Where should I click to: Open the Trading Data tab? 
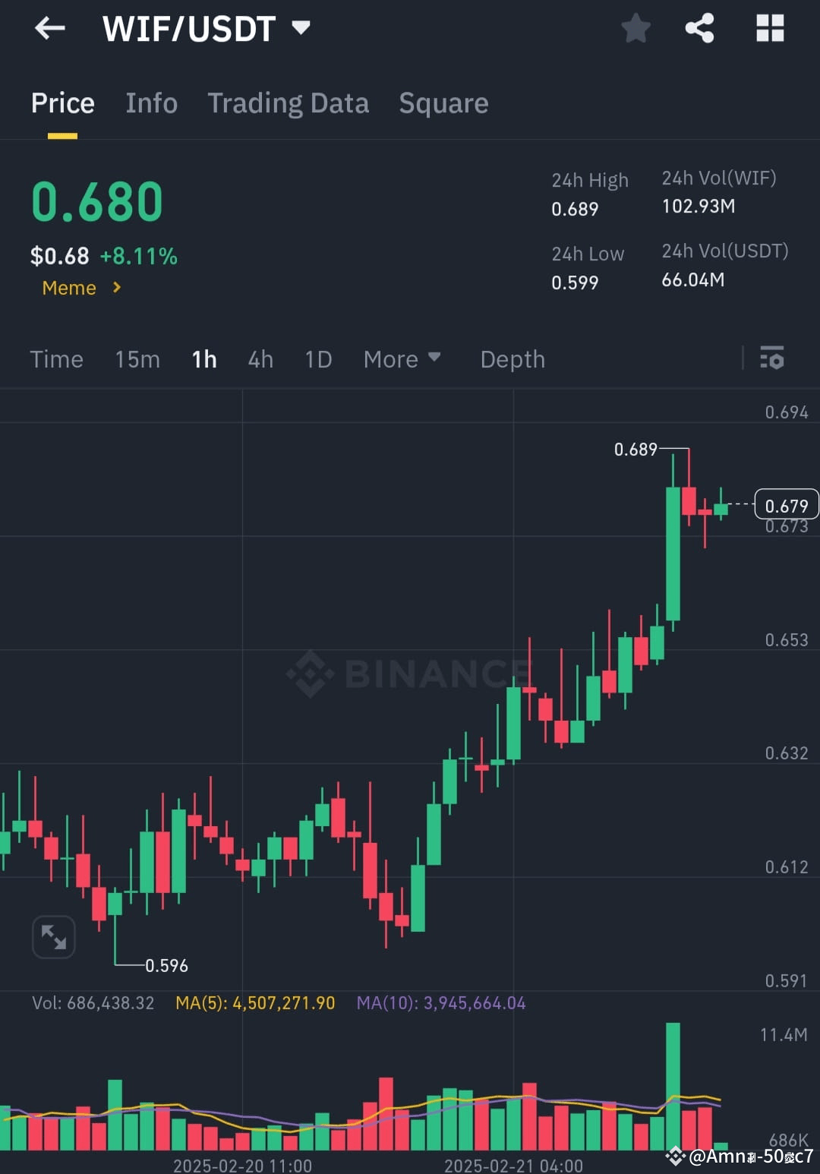(x=289, y=103)
